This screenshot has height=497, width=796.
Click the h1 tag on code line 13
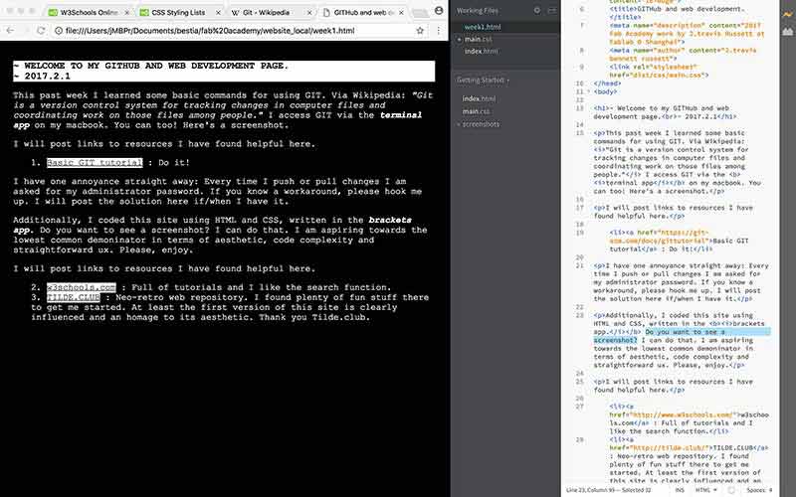click(x=601, y=108)
